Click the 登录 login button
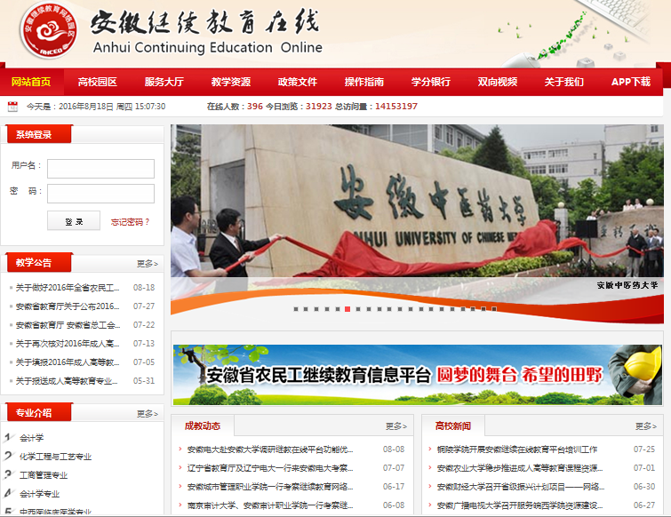 pos(74,220)
